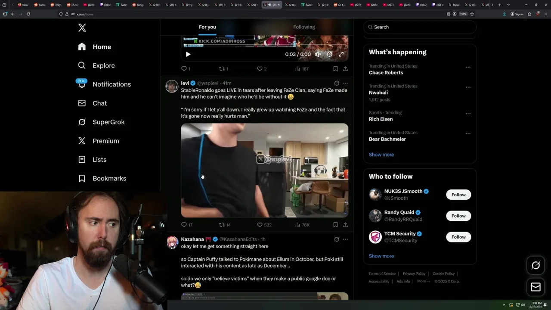
Task: Open the Chase Roberts trending topic
Action: click(386, 73)
